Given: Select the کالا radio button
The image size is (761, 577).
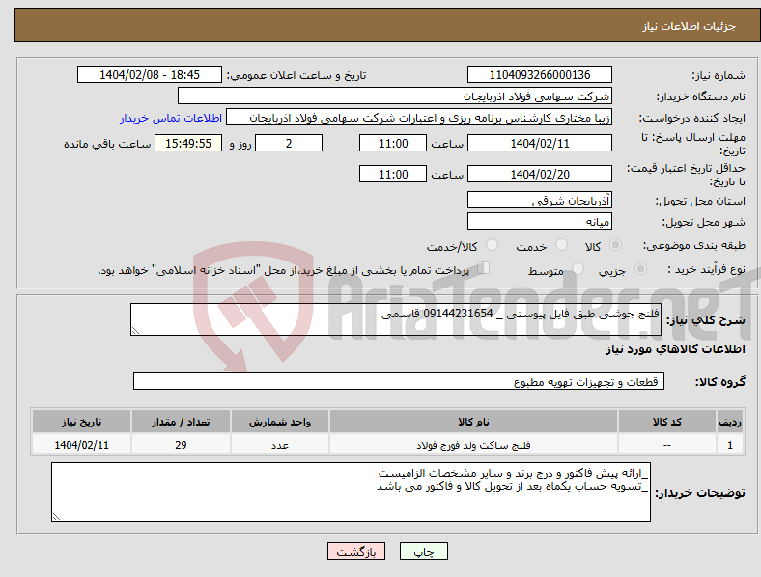Looking at the screenshot, I should pyautogui.click(x=615, y=245).
